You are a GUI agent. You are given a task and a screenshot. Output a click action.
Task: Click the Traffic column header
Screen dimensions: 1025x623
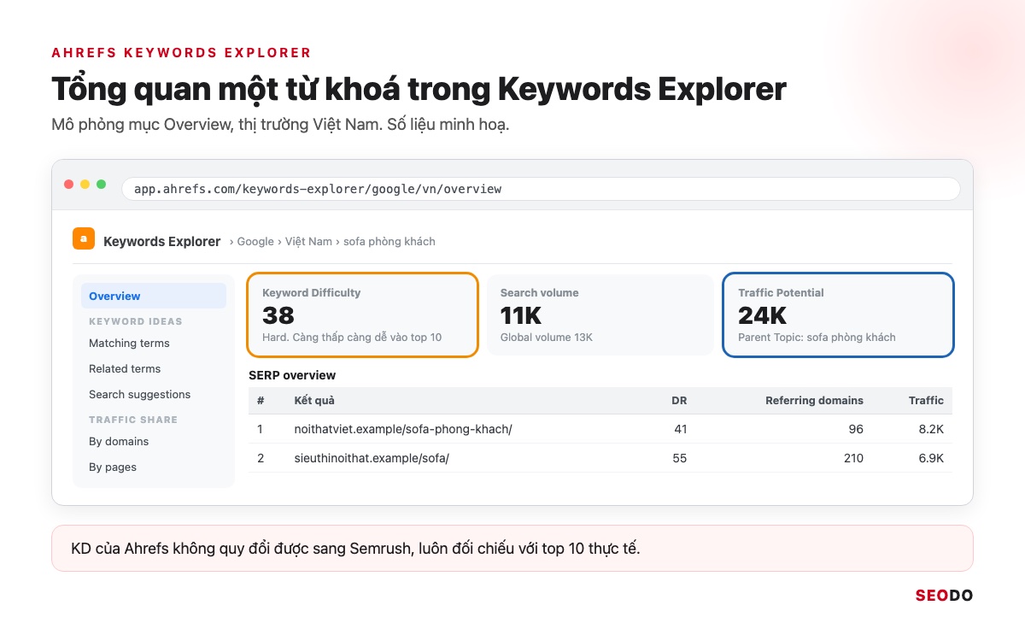click(926, 400)
